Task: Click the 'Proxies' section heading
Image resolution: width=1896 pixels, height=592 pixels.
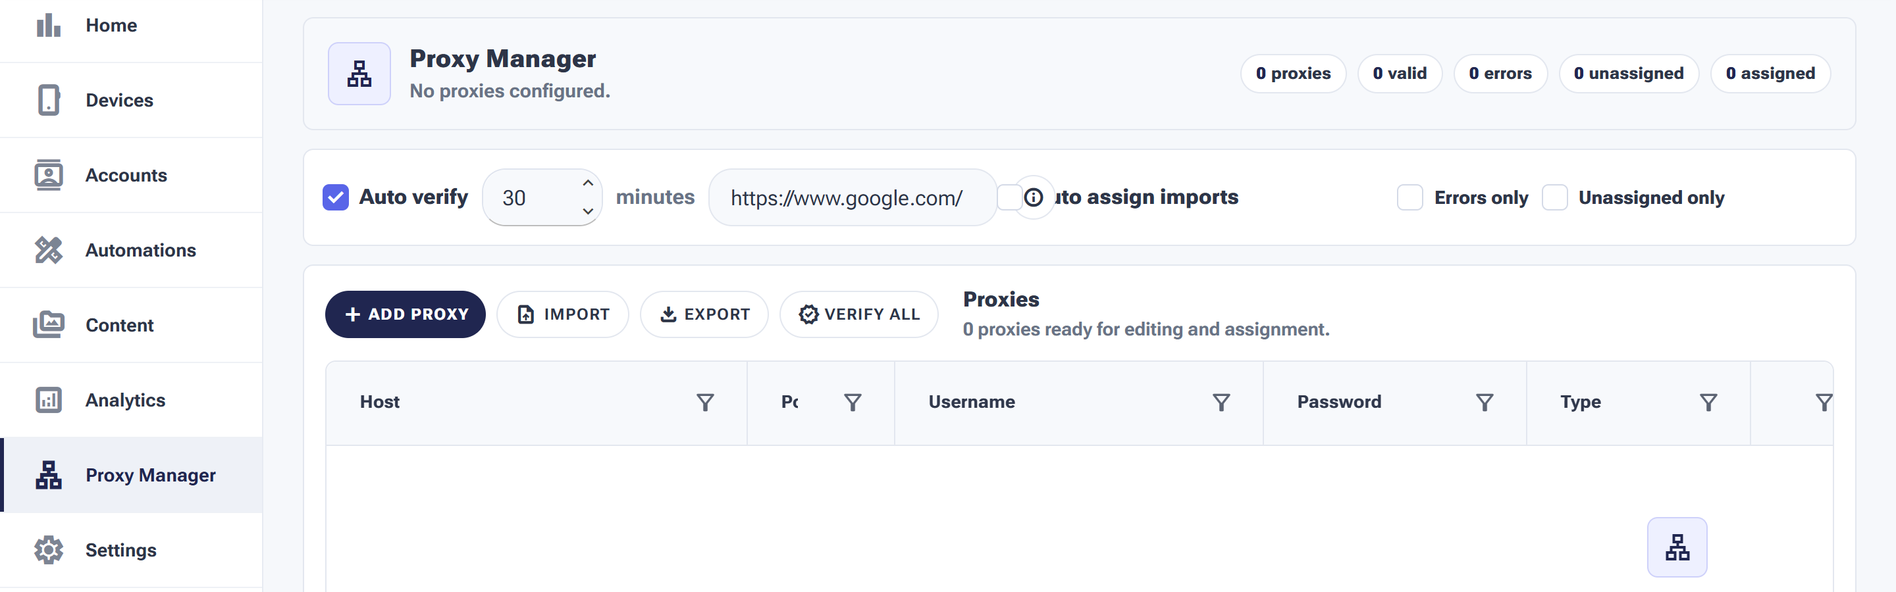Action: coord(1001,299)
